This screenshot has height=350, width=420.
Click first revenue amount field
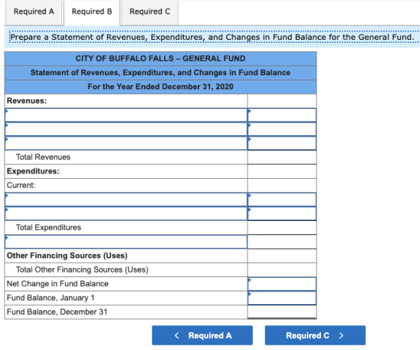[x=282, y=115]
